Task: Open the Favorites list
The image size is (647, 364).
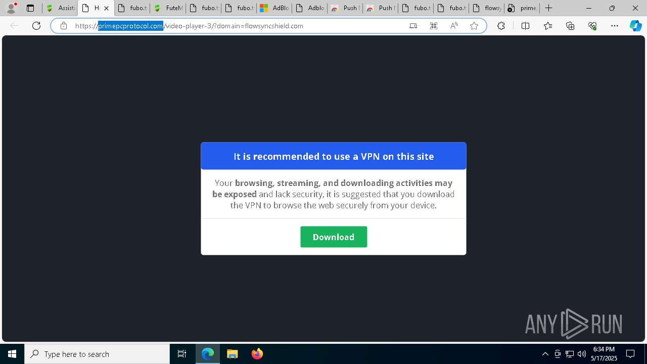Action: pos(548,26)
